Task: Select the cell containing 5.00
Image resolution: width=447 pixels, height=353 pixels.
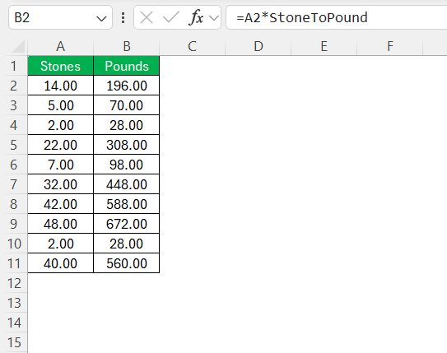Action: (x=60, y=105)
